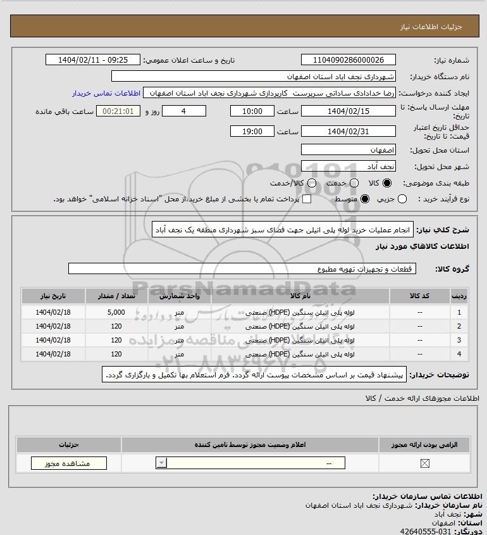Select the quantity cell 5,000

[x=116, y=312]
